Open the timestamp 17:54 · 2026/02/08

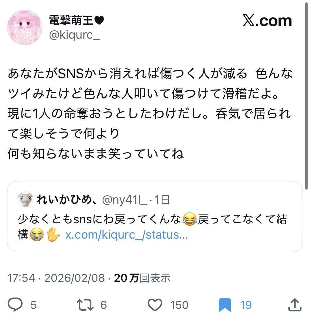pyautogui.click(x=56, y=278)
